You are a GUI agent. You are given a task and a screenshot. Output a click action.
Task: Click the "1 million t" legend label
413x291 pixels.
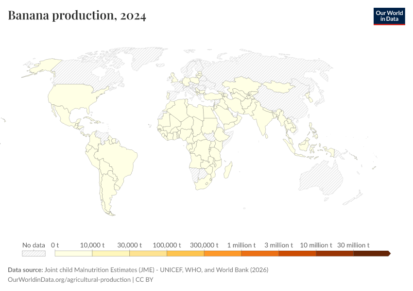click(x=241, y=245)
